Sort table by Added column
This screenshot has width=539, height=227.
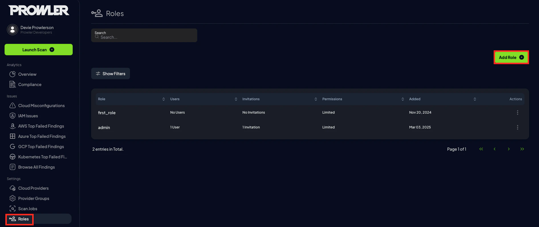[x=475, y=99]
